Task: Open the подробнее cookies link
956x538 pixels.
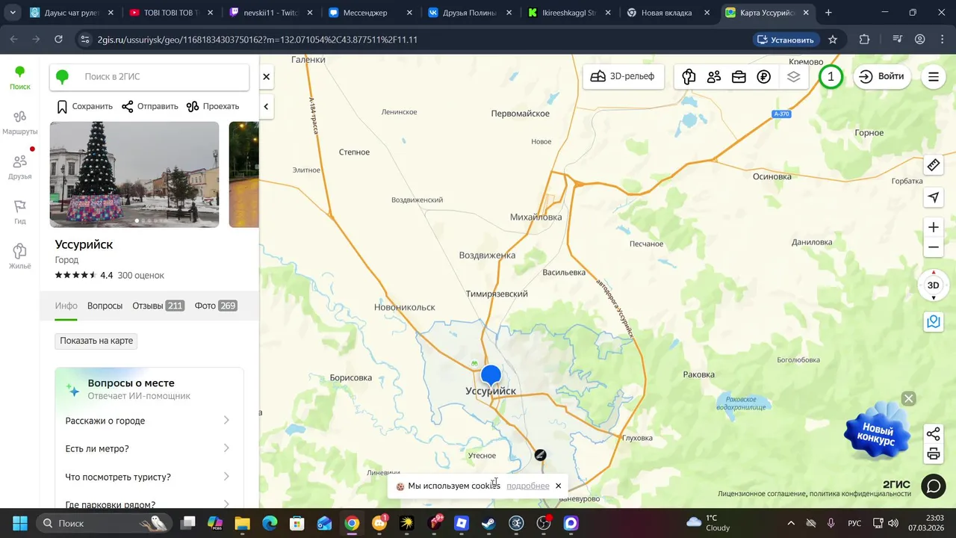Action: [528, 486]
